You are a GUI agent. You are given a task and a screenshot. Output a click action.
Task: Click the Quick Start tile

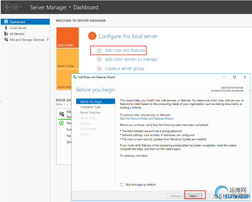click(68, 37)
